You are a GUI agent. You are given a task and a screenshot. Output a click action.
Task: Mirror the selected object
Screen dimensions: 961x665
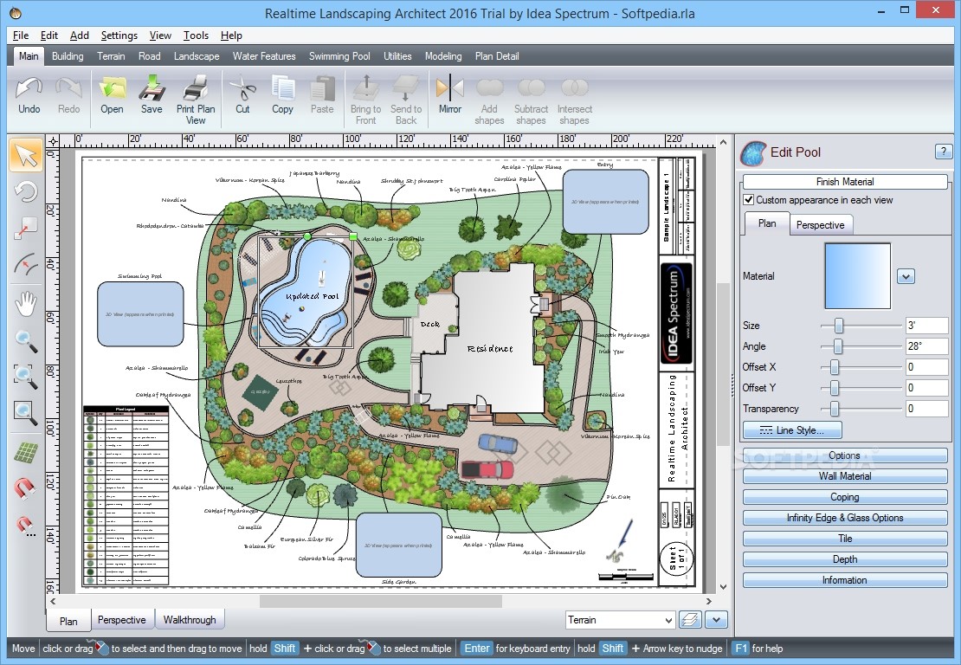click(x=450, y=95)
